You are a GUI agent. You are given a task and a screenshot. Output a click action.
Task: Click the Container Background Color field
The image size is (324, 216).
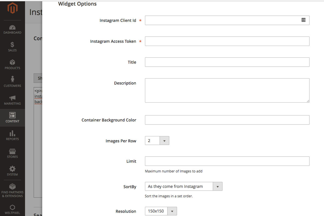coord(227,120)
